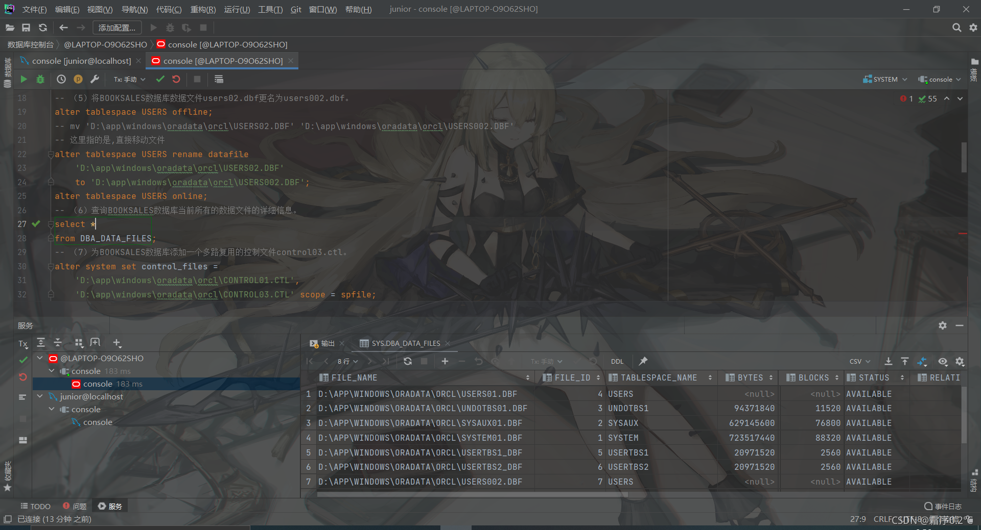Viewport: 981px width, 530px height.
Task: Navigate back with the left arrow
Action: [63, 28]
